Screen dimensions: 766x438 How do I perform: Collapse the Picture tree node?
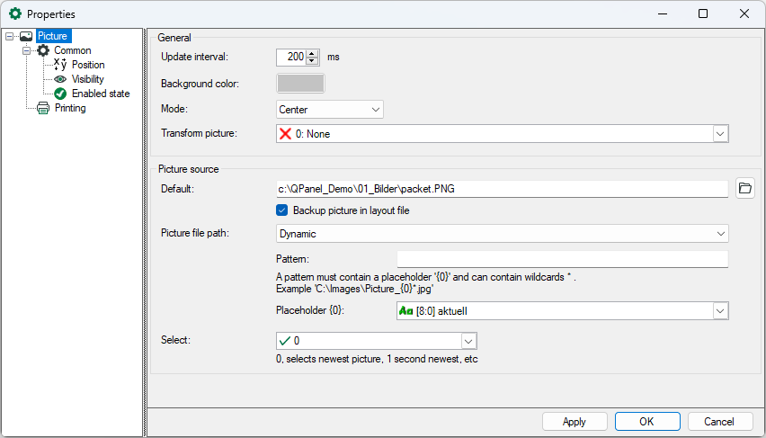9,36
